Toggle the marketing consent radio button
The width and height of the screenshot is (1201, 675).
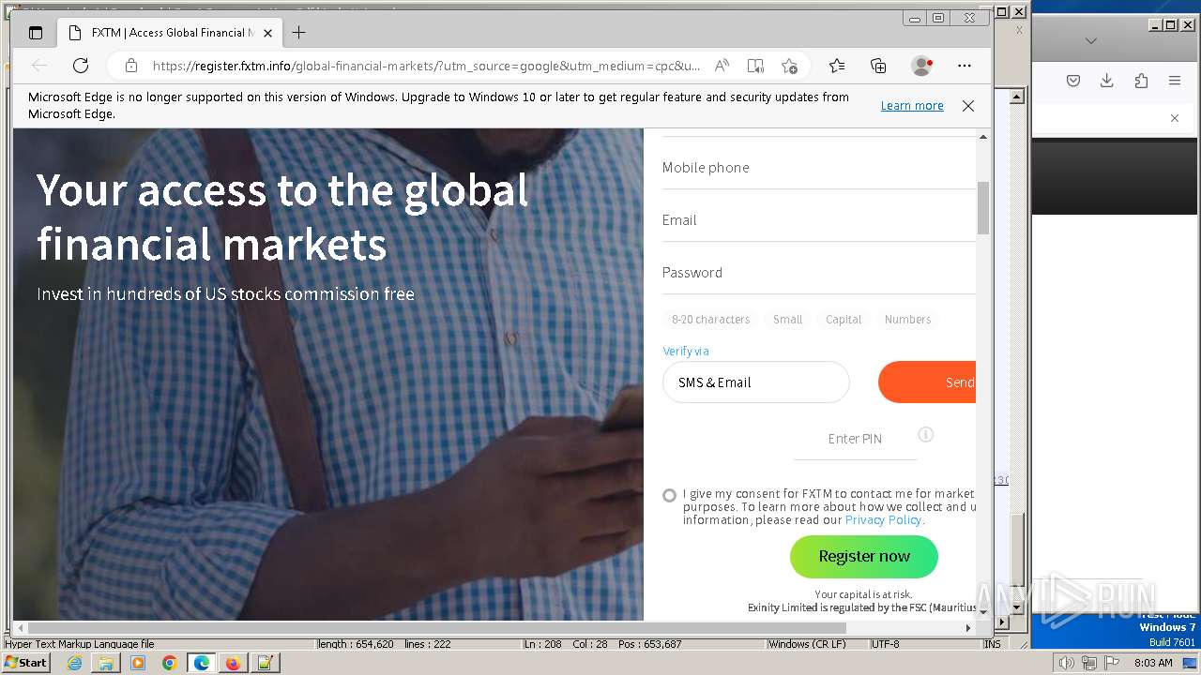tap(669, 495)
